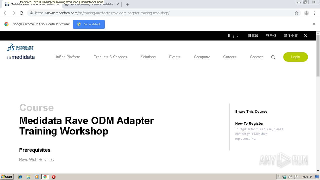Image resolution: width=320 pixels, height=180 pixels.
Task: Click the green Login button
Action: [295, 57]
